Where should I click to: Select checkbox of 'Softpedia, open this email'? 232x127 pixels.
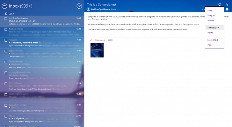6,40
